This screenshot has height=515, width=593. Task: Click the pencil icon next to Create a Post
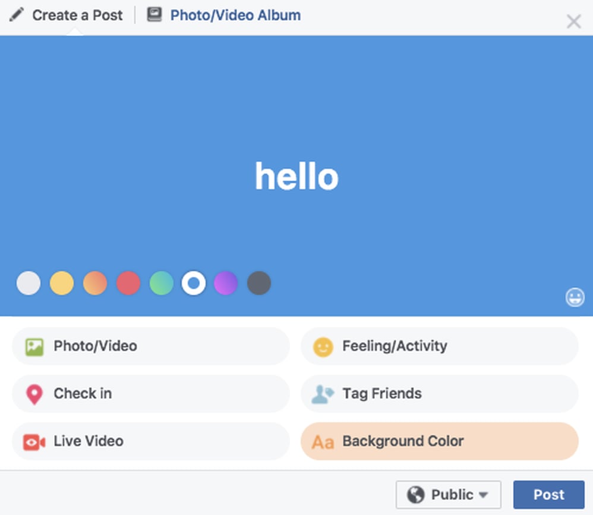pyautogui.click(x=17, y=15)
